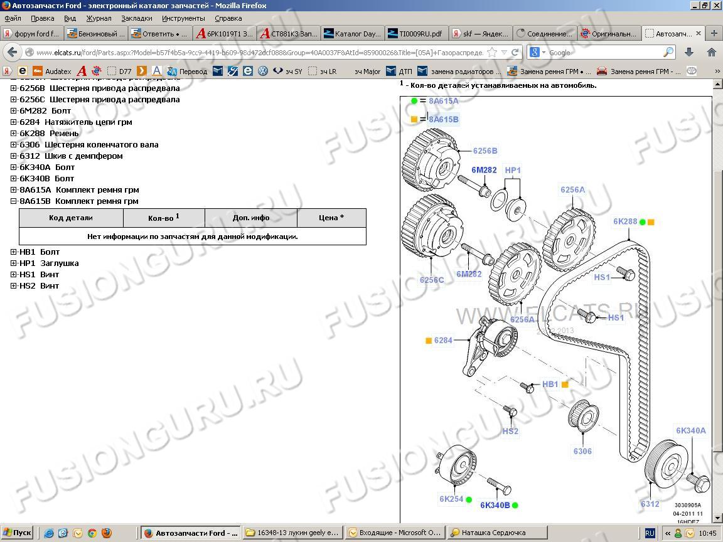Select HS2 Винт tree row
The image size is (723, 542).
tap(39, 286)
